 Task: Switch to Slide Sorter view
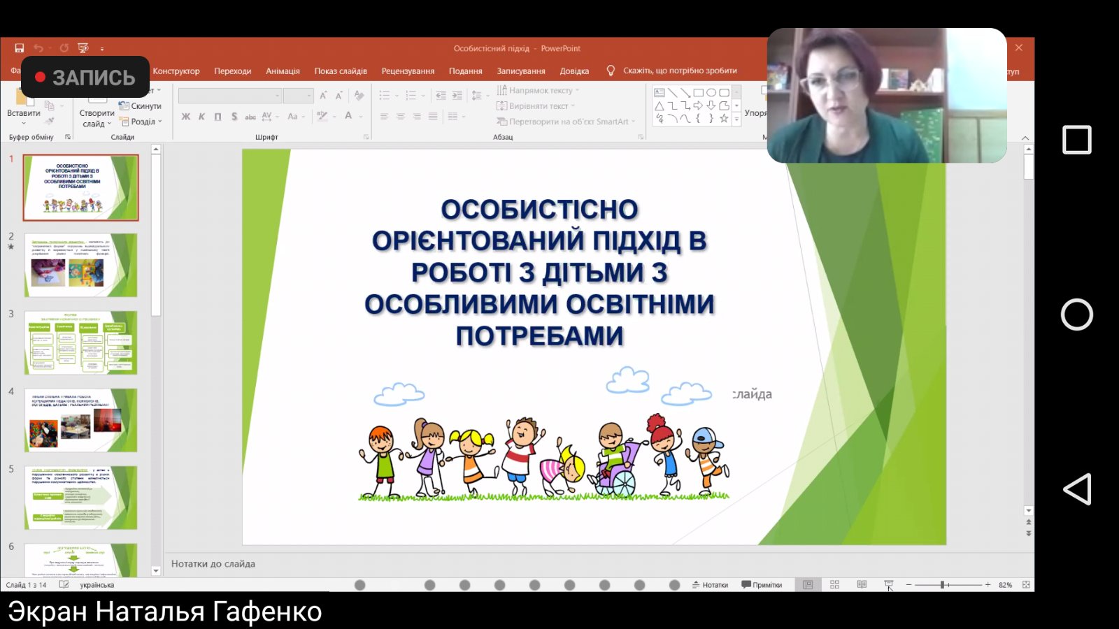(x=834, y=584)
